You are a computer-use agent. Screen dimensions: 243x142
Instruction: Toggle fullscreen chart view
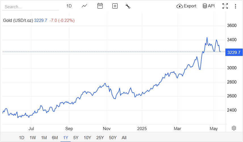tap(225, 6)
